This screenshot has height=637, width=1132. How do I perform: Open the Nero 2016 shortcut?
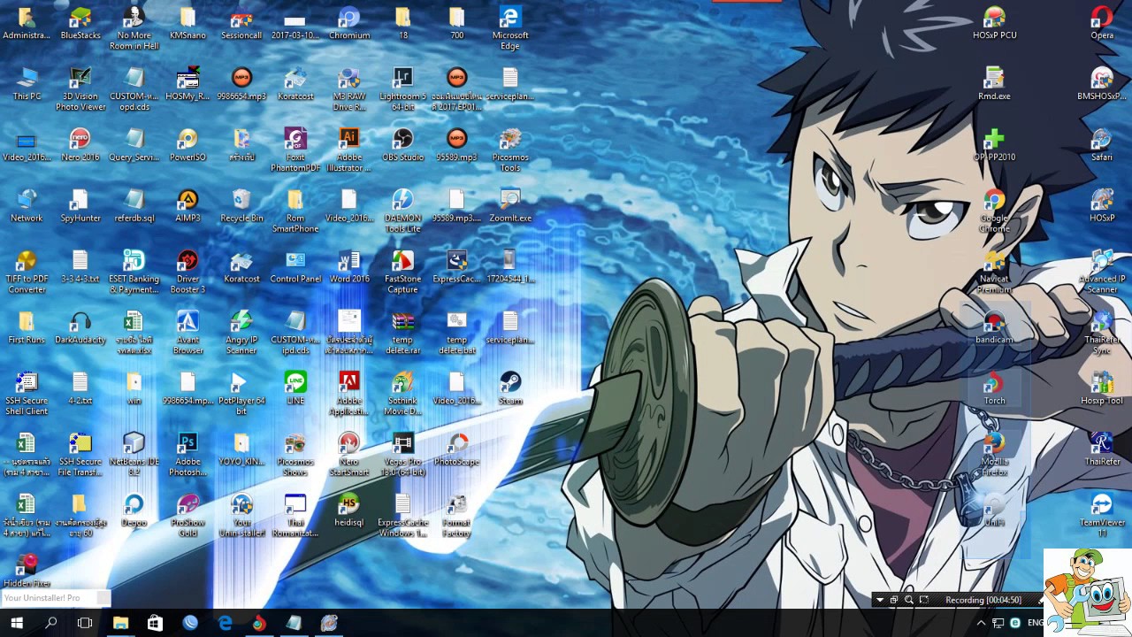(80, 146)
